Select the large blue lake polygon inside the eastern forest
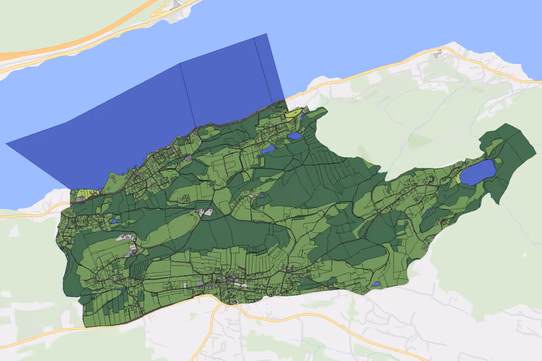542x361 pixels. (478, 172)
